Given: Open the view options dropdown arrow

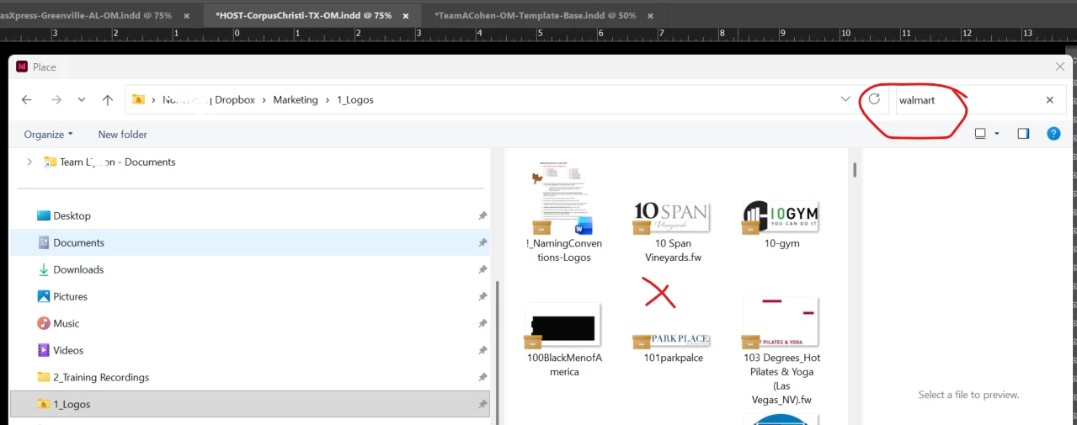Looking at the screenshot, I should pos(997,133).
